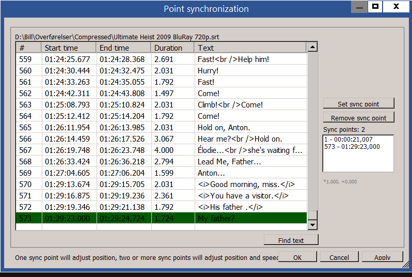Image resolution: width=412 pixels, height=277 pixels.
Task: Select sync point 573 - 01:29:23,000
Action: point(352,147)
